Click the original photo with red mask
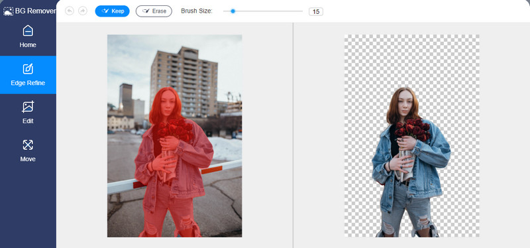 (x=174, y=136)
